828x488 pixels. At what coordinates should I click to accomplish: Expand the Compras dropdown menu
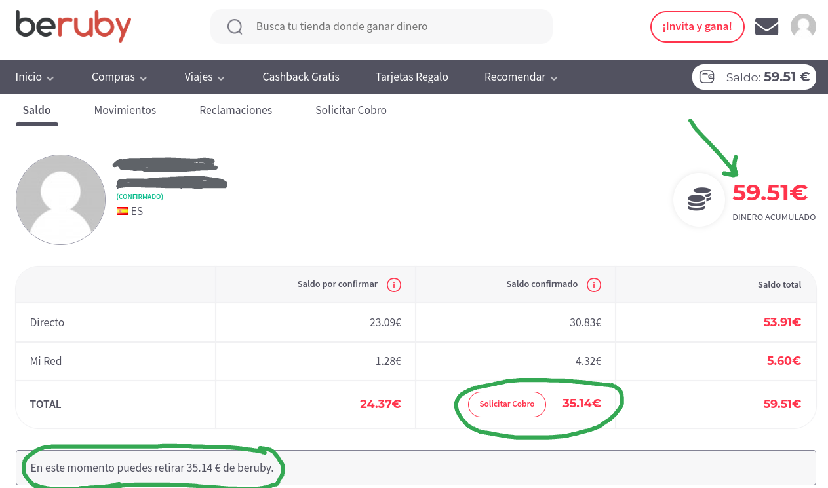[119, 77]
